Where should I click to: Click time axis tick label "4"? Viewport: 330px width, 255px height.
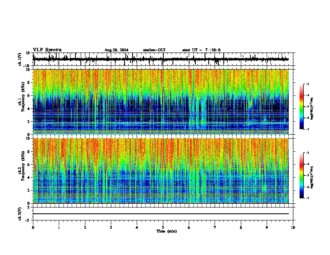click(137, 227)
